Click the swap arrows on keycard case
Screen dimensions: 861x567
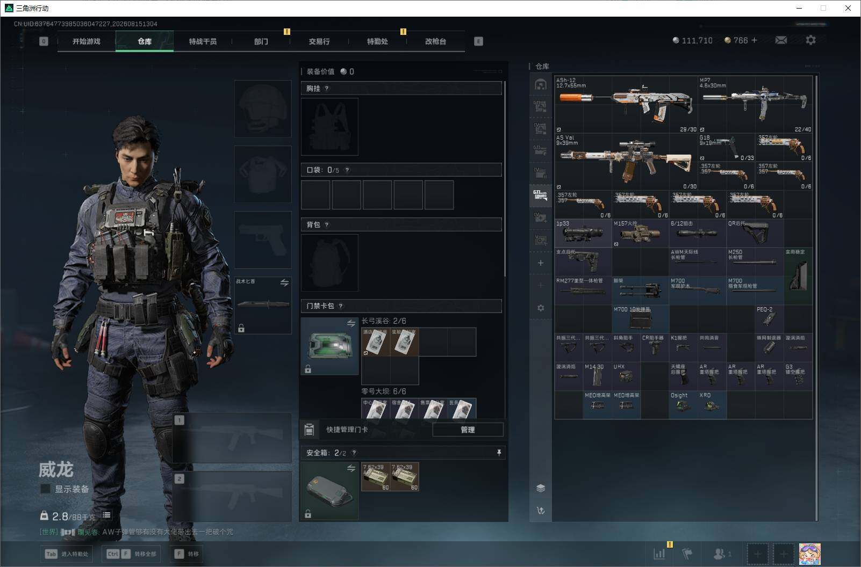[351, 323]
